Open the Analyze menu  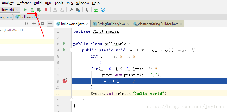[8, 3]
